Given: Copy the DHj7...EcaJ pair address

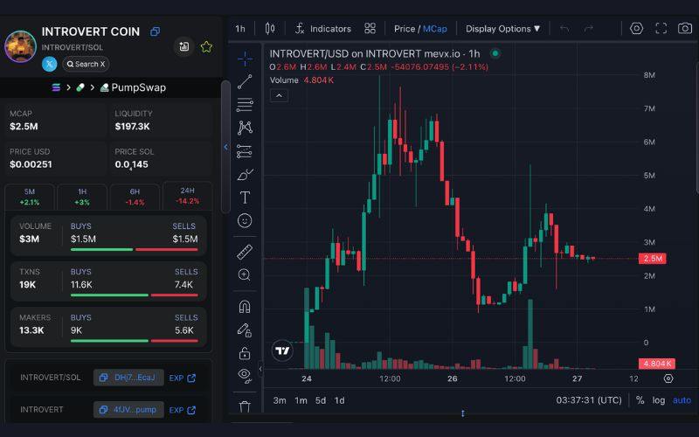Looking at the screenshot, I should (x=128, y=378).
